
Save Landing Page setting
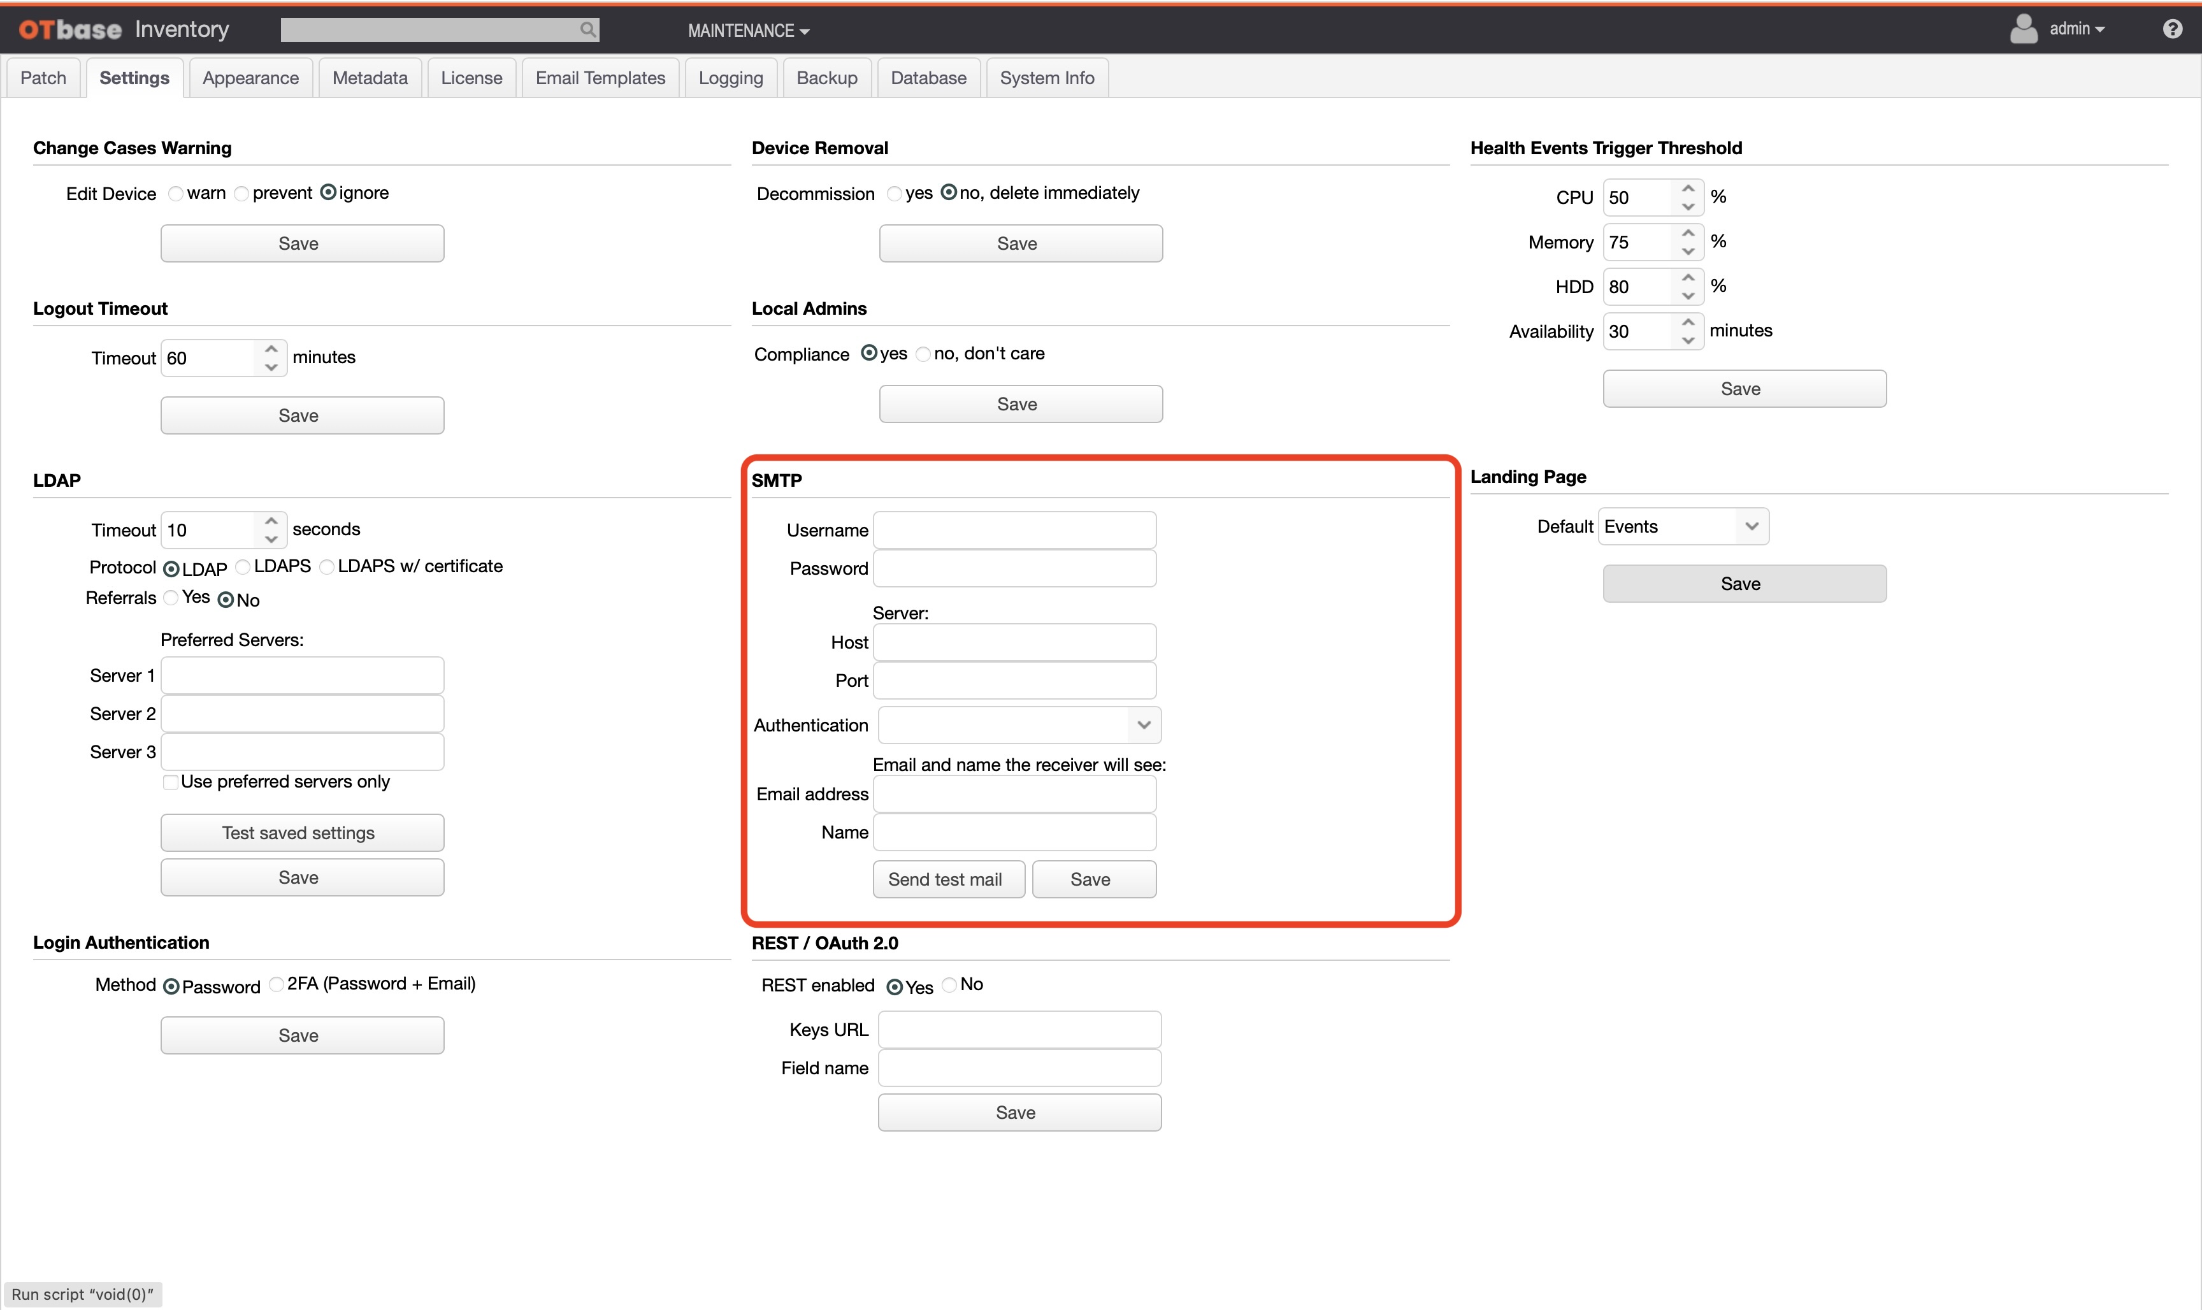pos(1744,584)
